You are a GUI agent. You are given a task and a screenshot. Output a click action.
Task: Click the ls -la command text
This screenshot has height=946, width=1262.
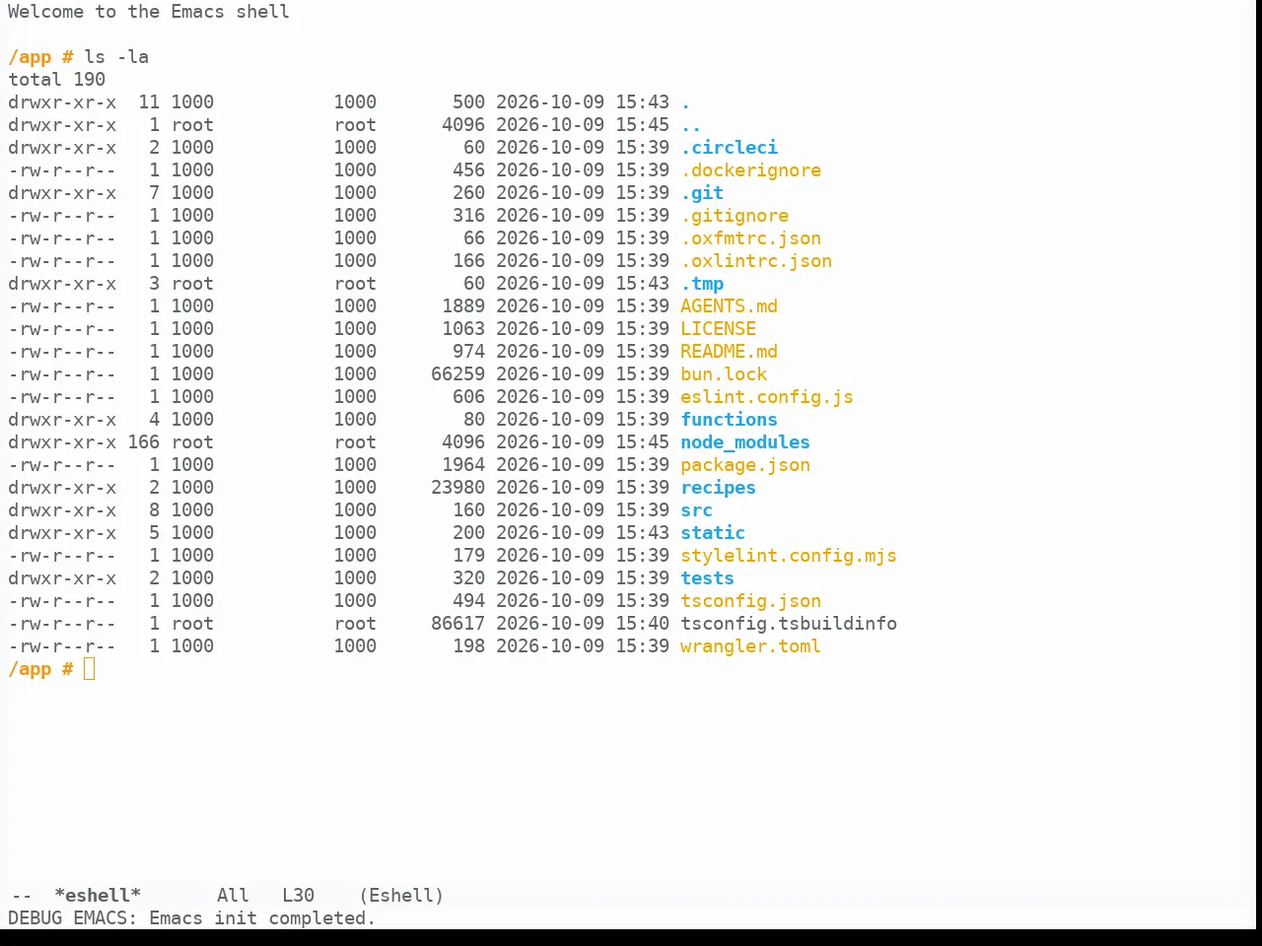[x=116, y=57]
